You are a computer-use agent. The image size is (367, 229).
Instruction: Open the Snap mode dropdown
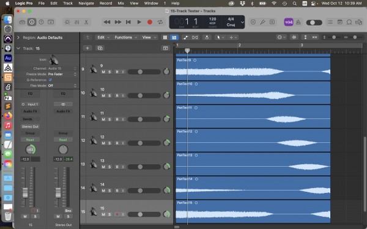[281, 37]
